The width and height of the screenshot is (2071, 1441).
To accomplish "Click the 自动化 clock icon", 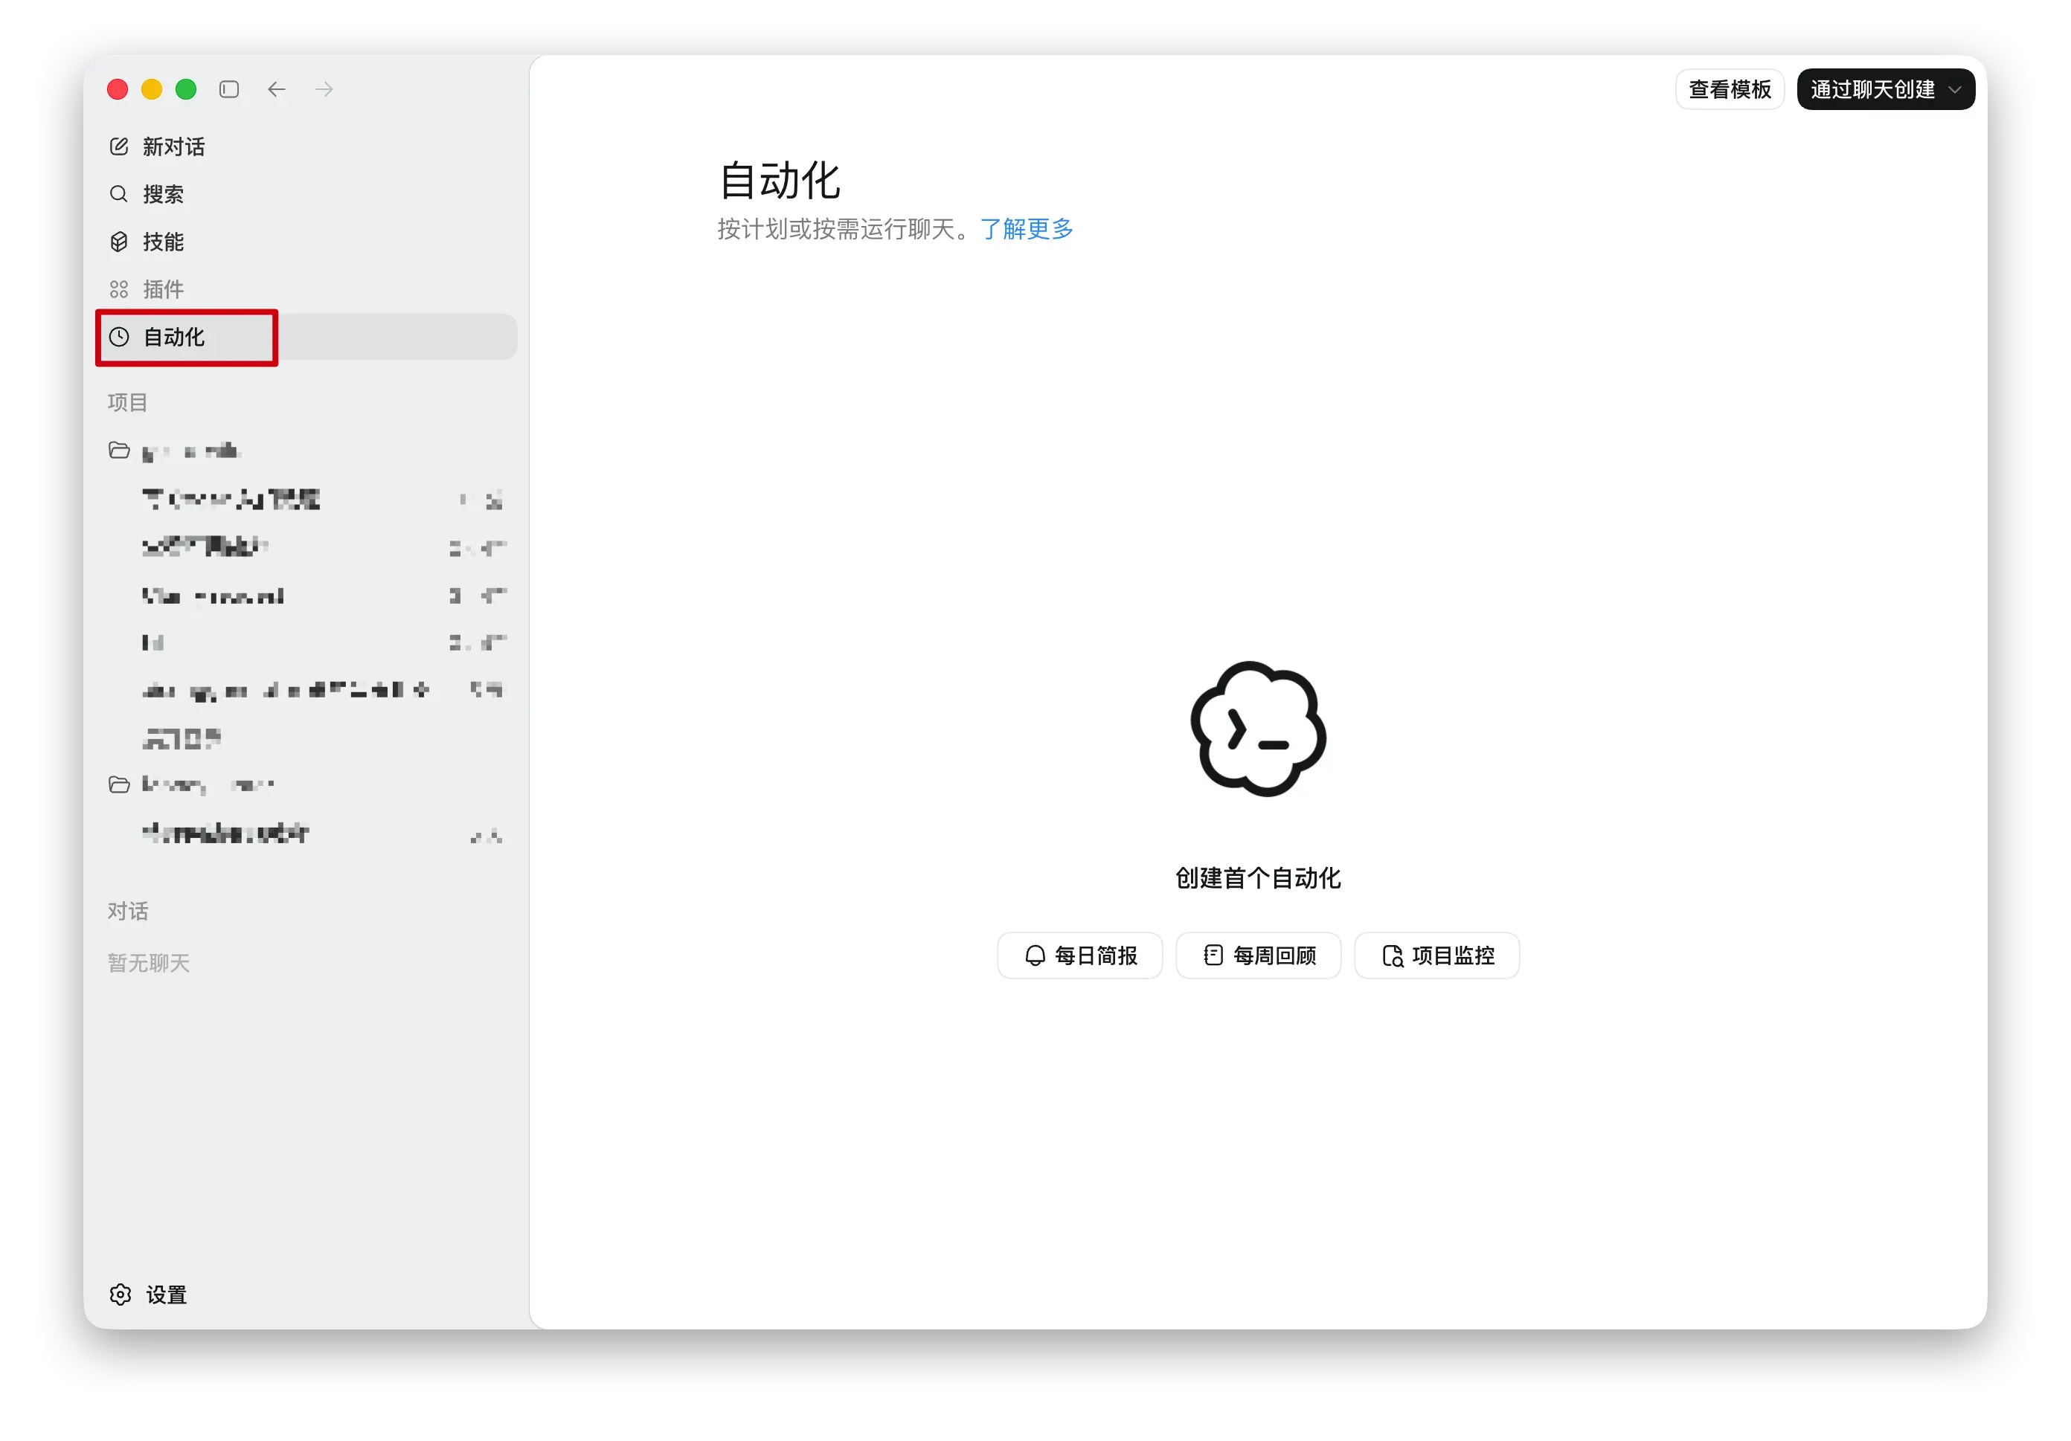I will tap(119, 338).
